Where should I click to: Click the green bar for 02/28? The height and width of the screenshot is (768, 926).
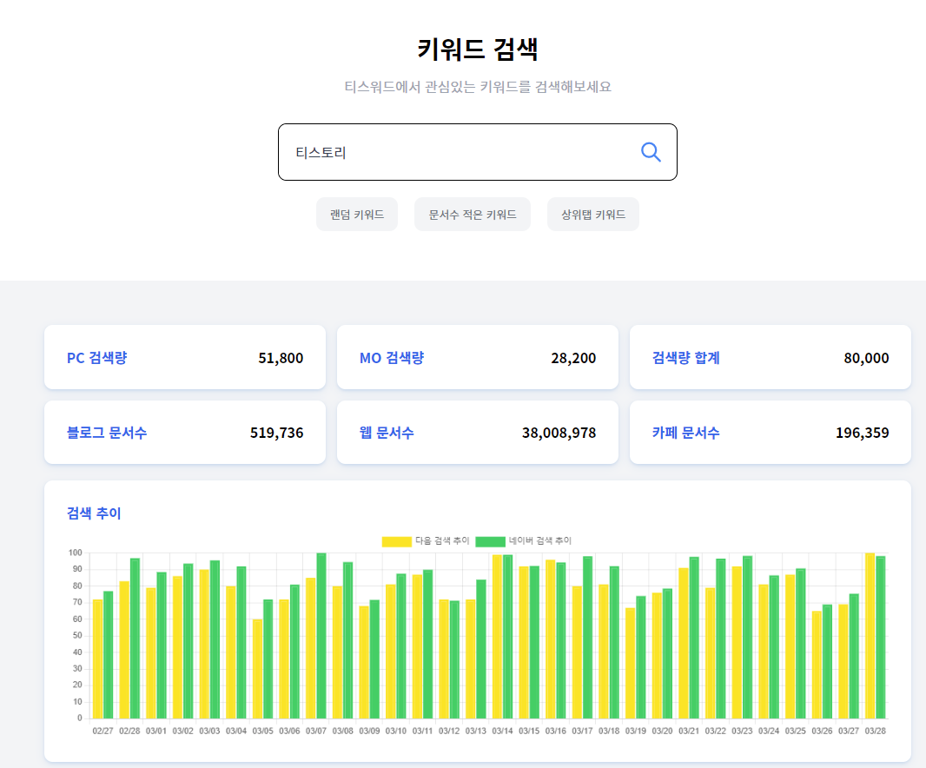click(135, 639)
